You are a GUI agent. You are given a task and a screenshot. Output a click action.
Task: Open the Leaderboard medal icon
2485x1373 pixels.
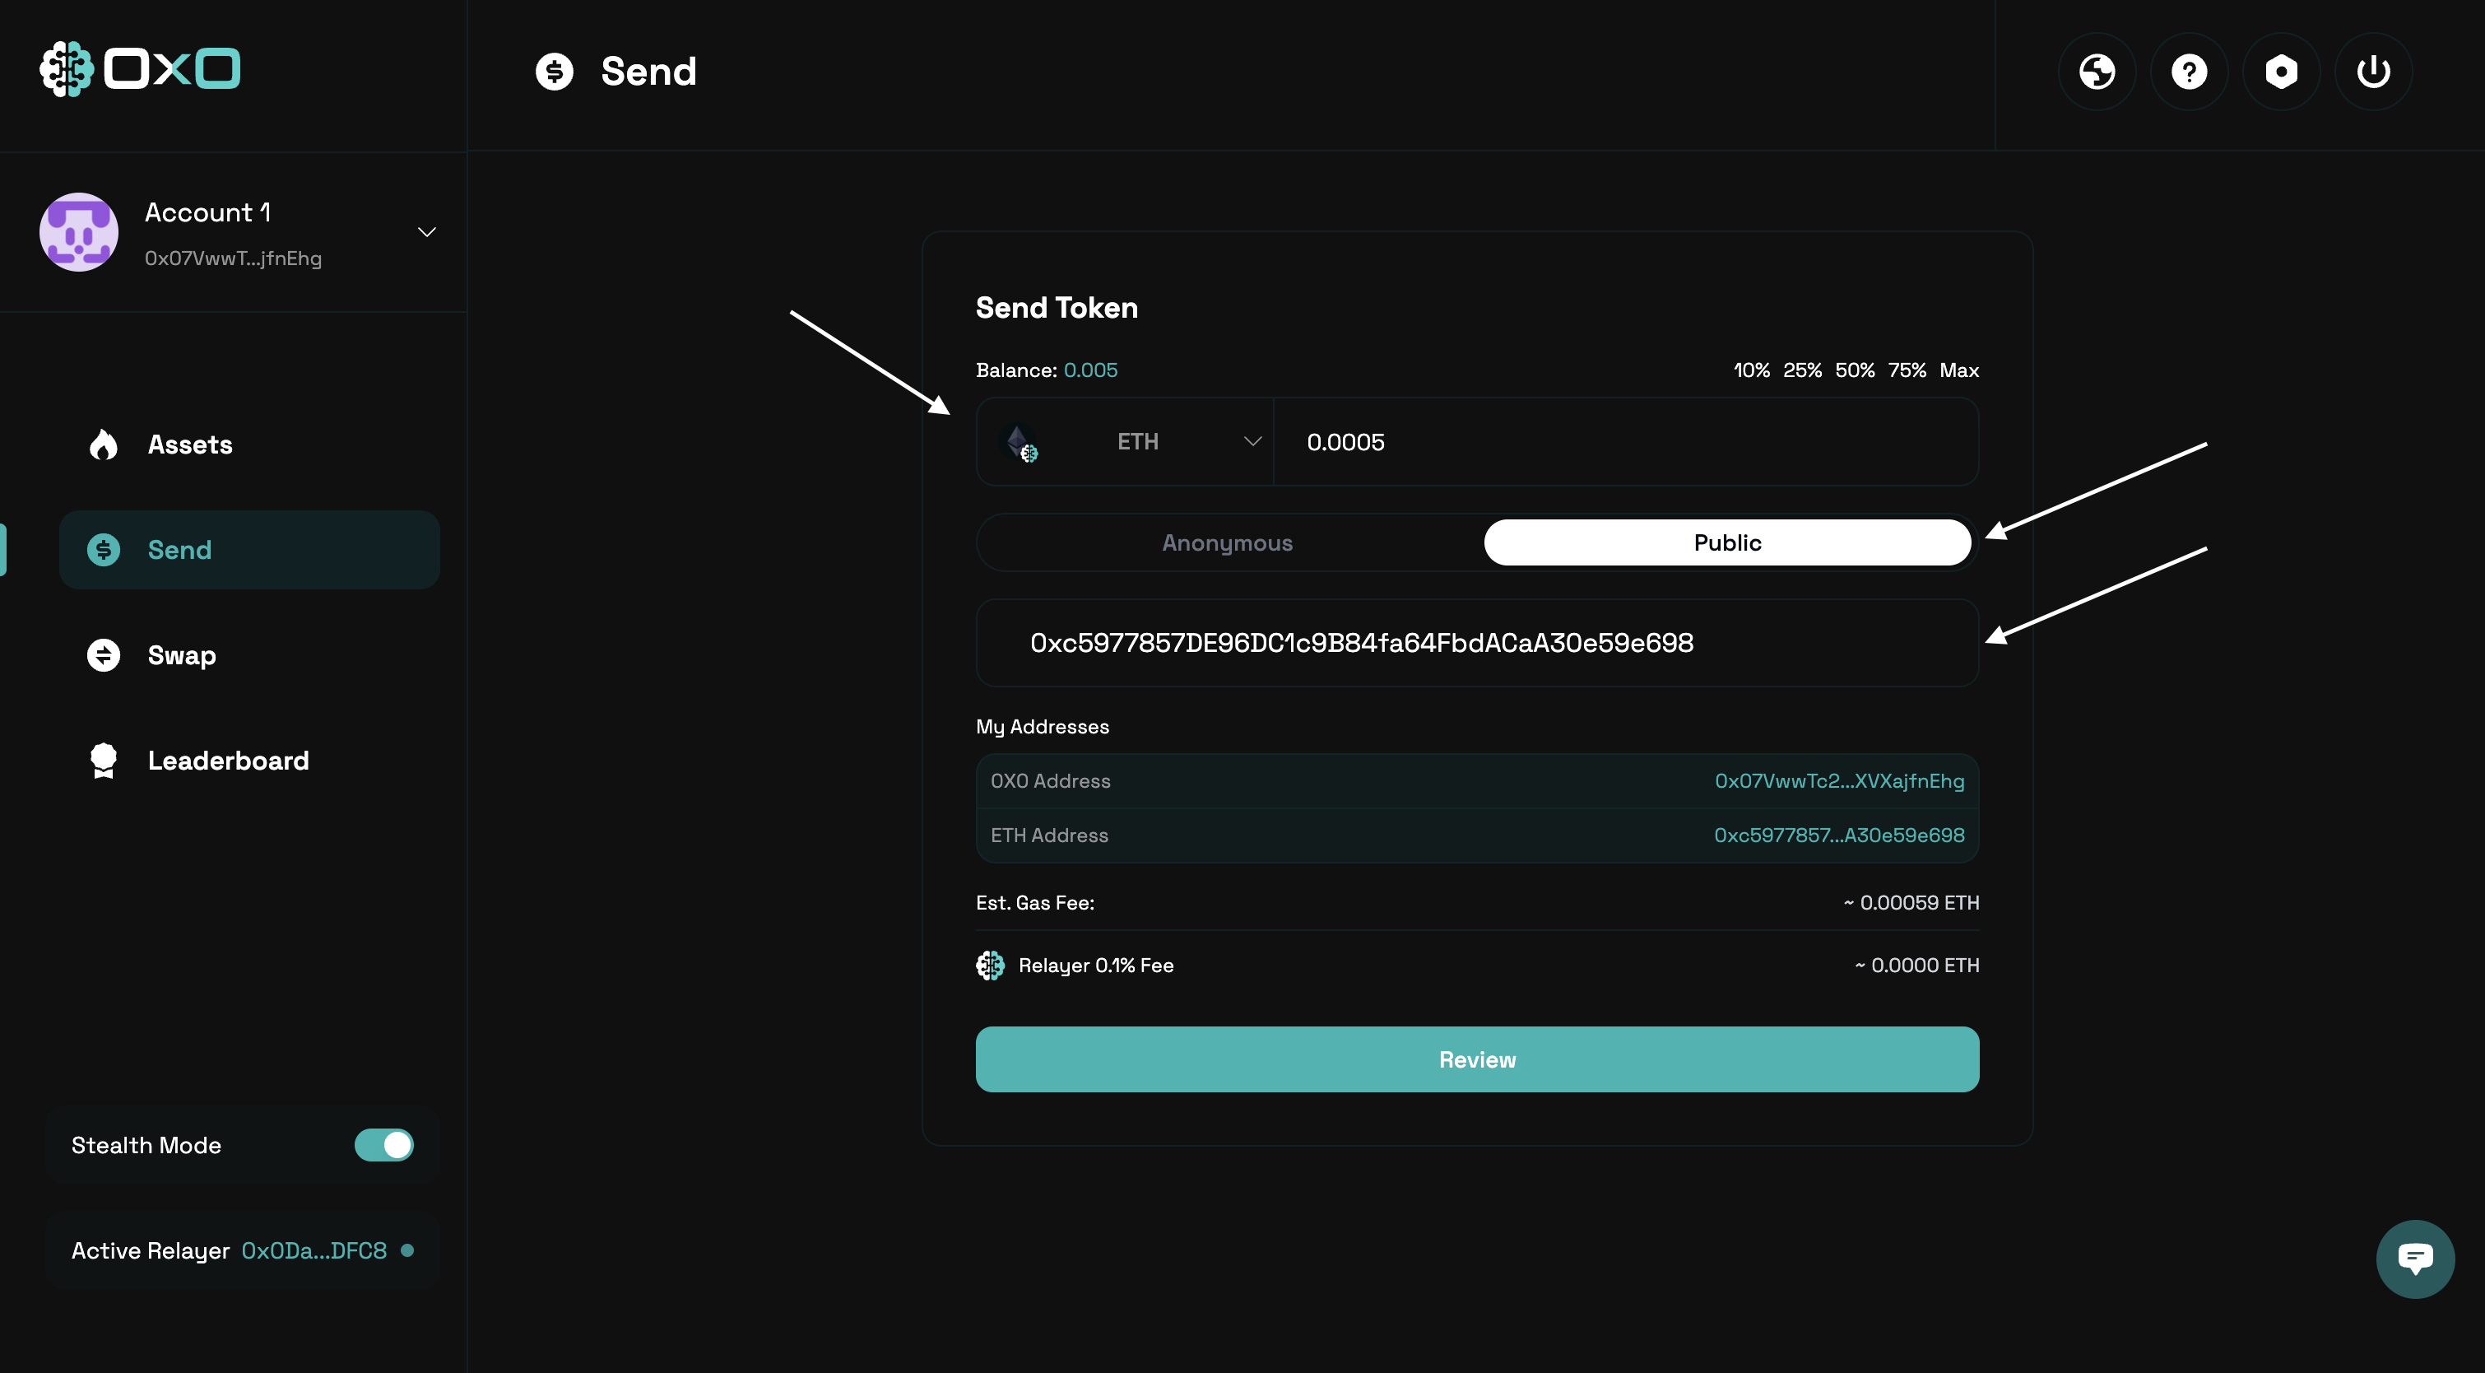(x=103, y=761)
